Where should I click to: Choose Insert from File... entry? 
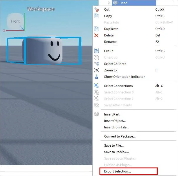[x=134, y=127]
